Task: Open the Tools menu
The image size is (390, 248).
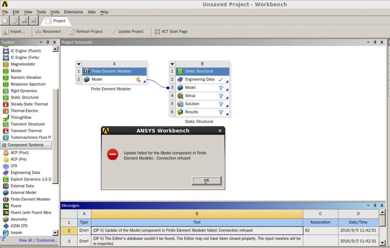Action: tap(41, 12)
